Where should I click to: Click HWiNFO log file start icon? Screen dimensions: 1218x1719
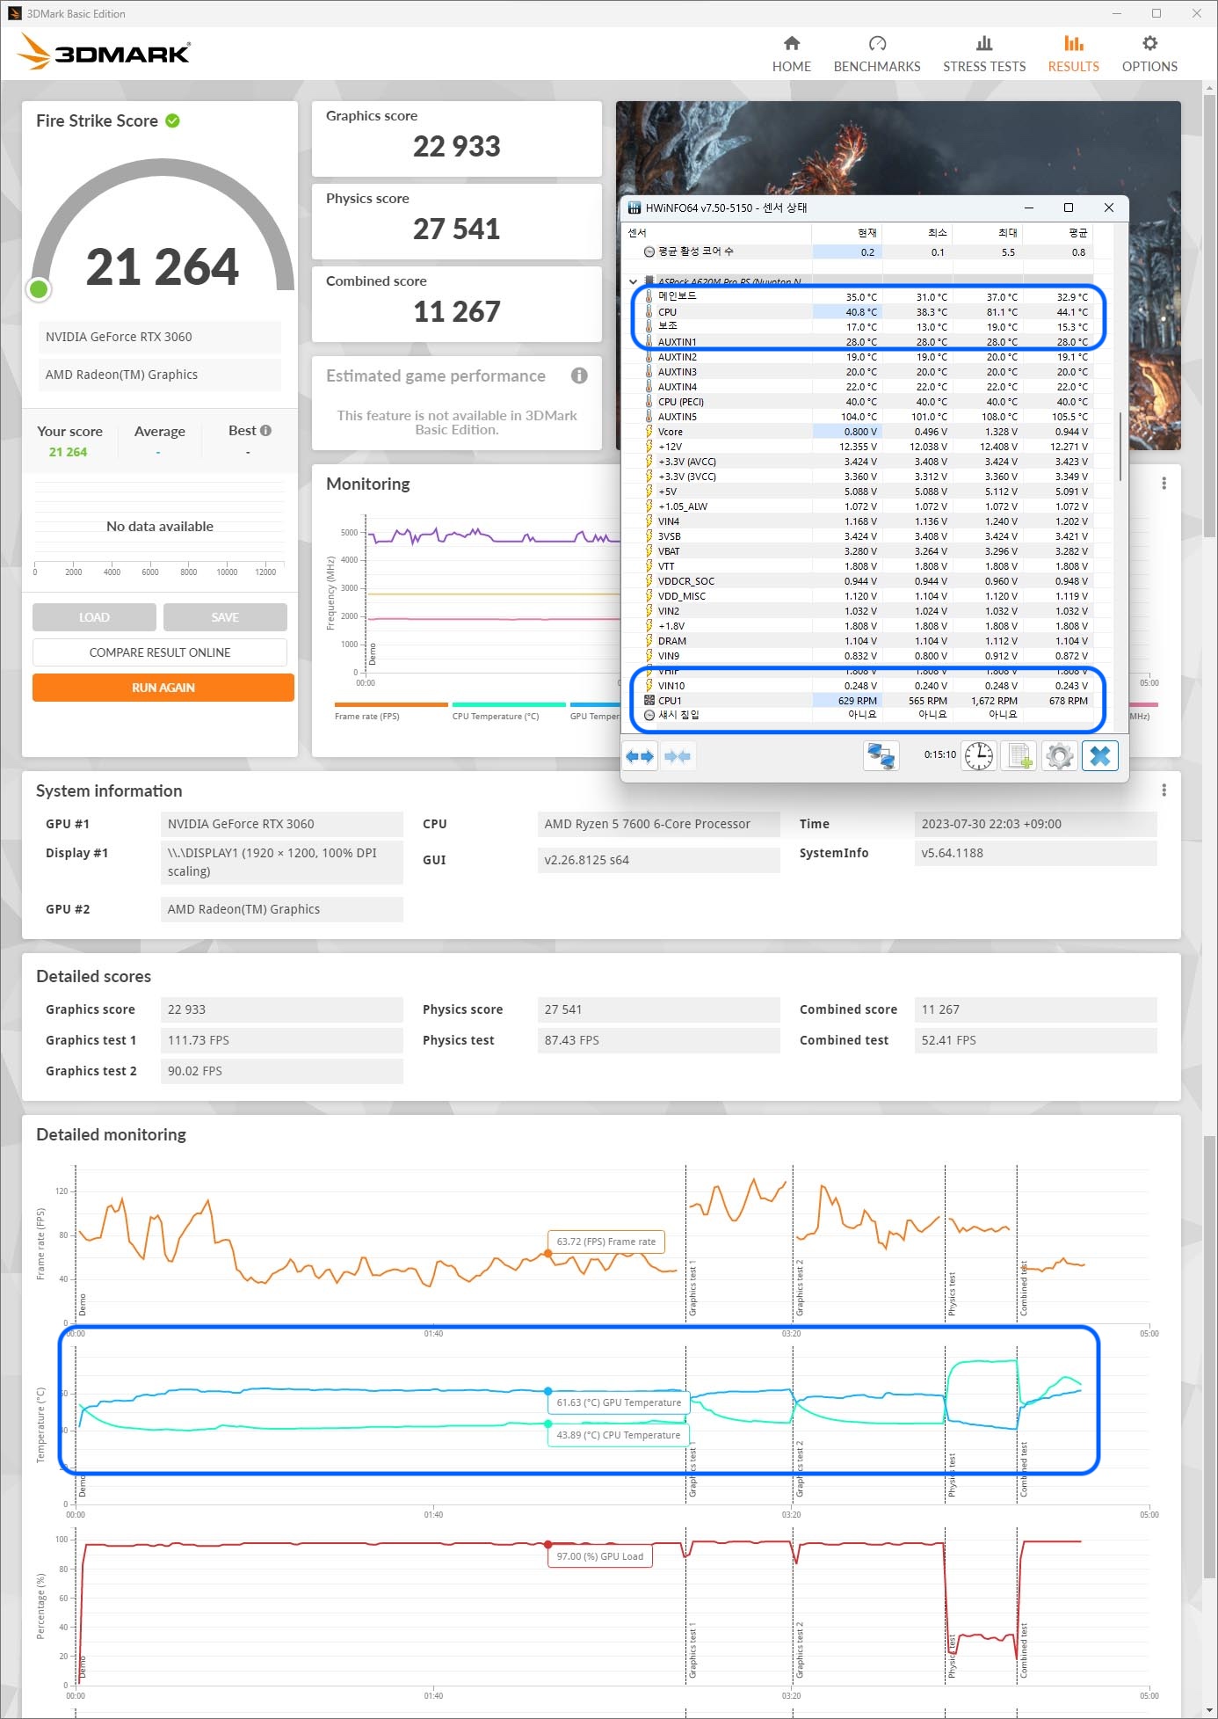[x=1019, y=756]
